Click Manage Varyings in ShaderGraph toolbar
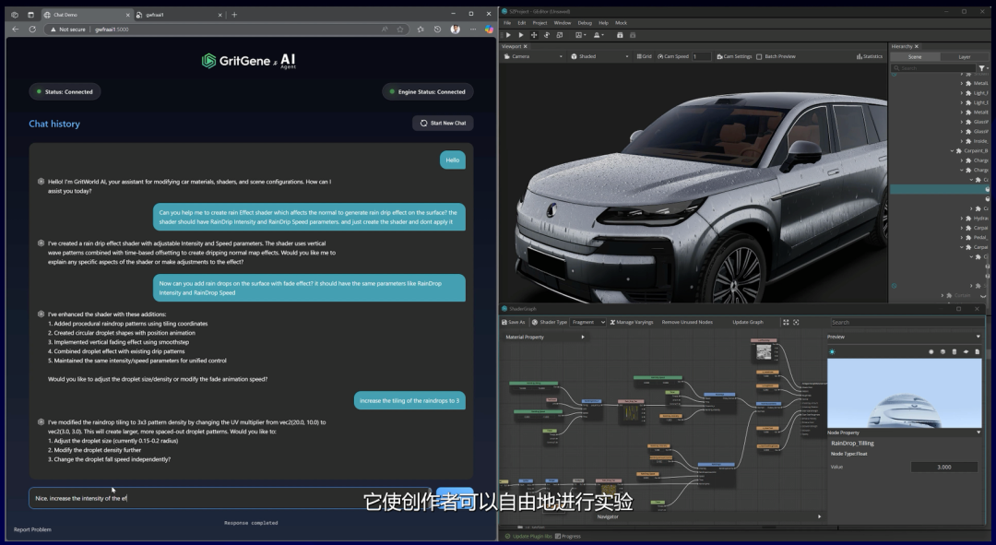 634,322
